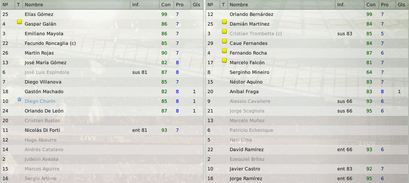This screenshot has height=183, width=409.
Task: Open player Diego Churín's profile link
Action: tap(40, 101)
